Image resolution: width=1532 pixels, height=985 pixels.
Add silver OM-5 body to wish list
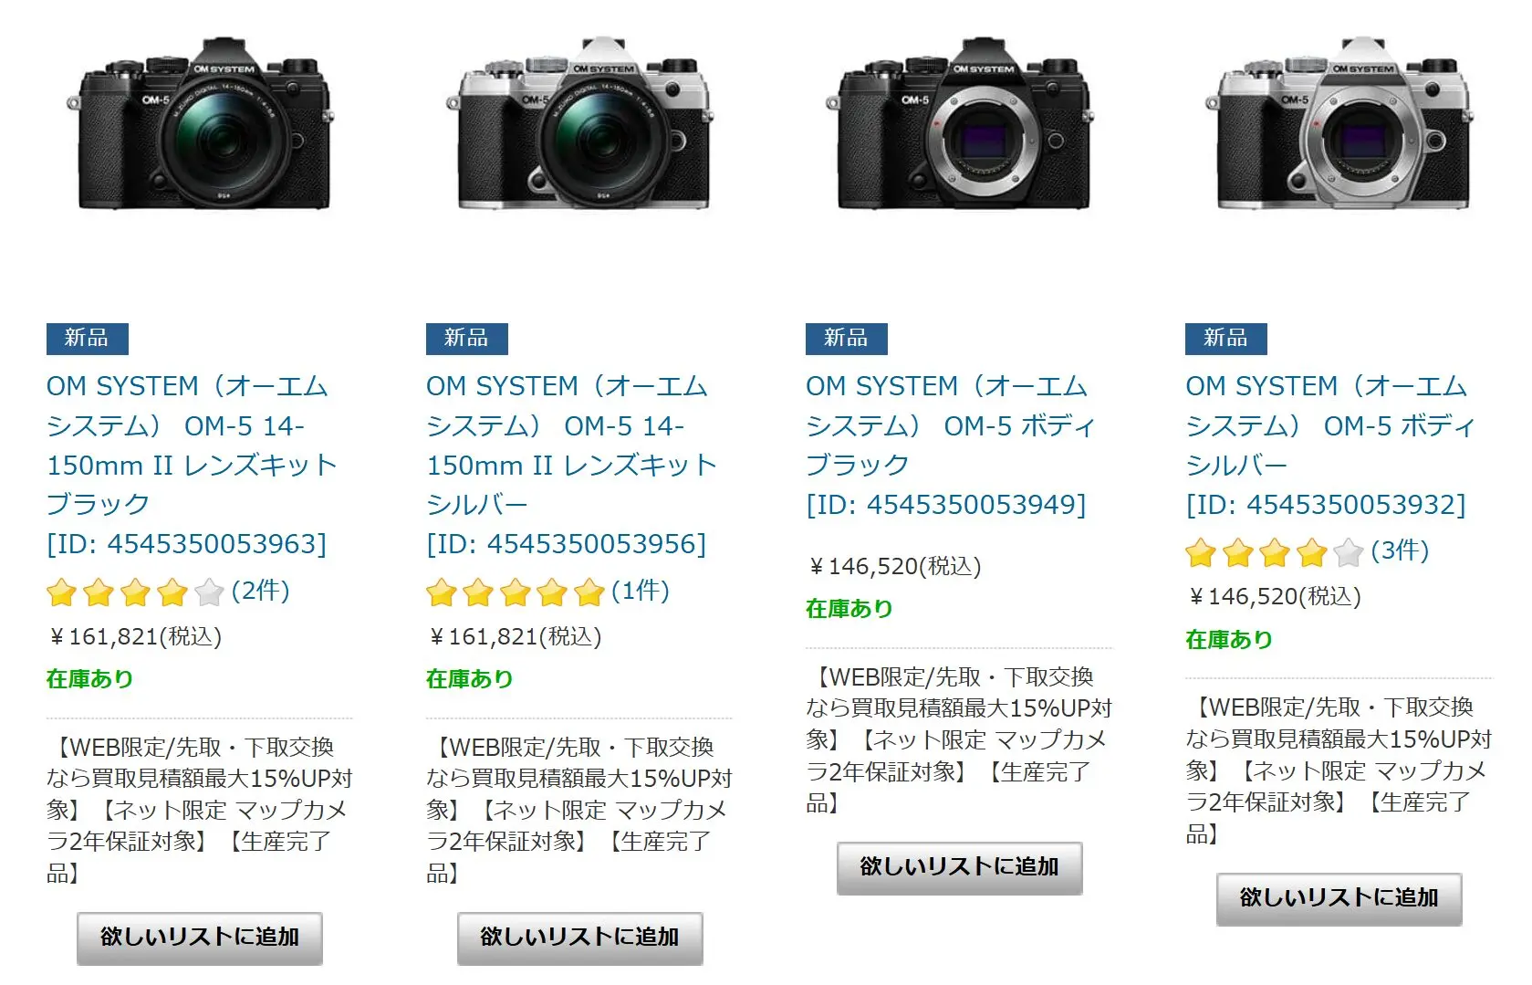click(1339, 898)
